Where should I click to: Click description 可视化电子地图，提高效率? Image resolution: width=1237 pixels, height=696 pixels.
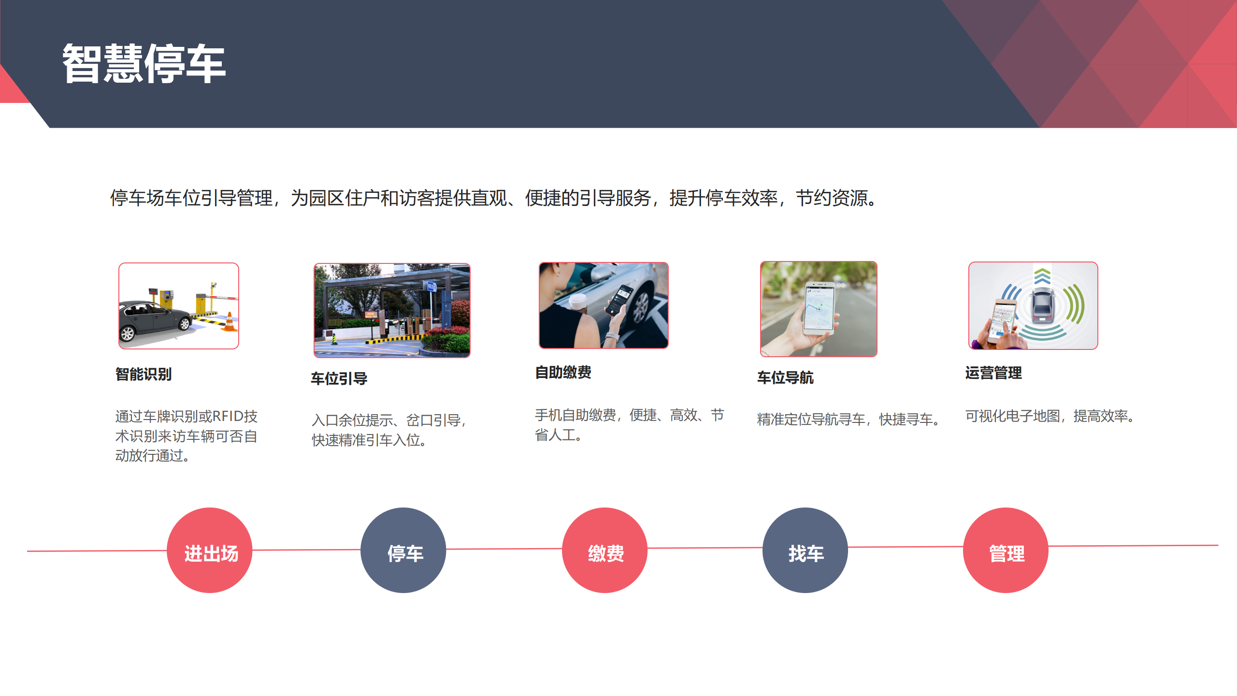pos(1051,416)
